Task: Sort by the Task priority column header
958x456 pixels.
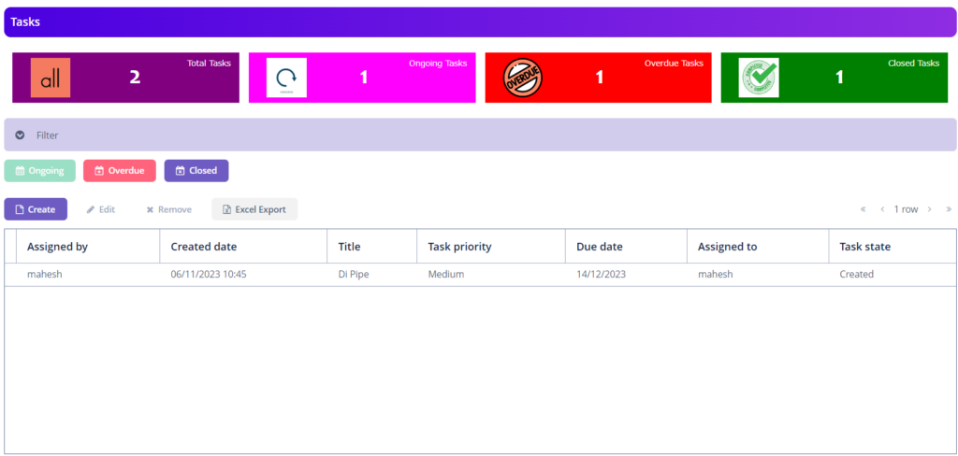Action: 459,247
